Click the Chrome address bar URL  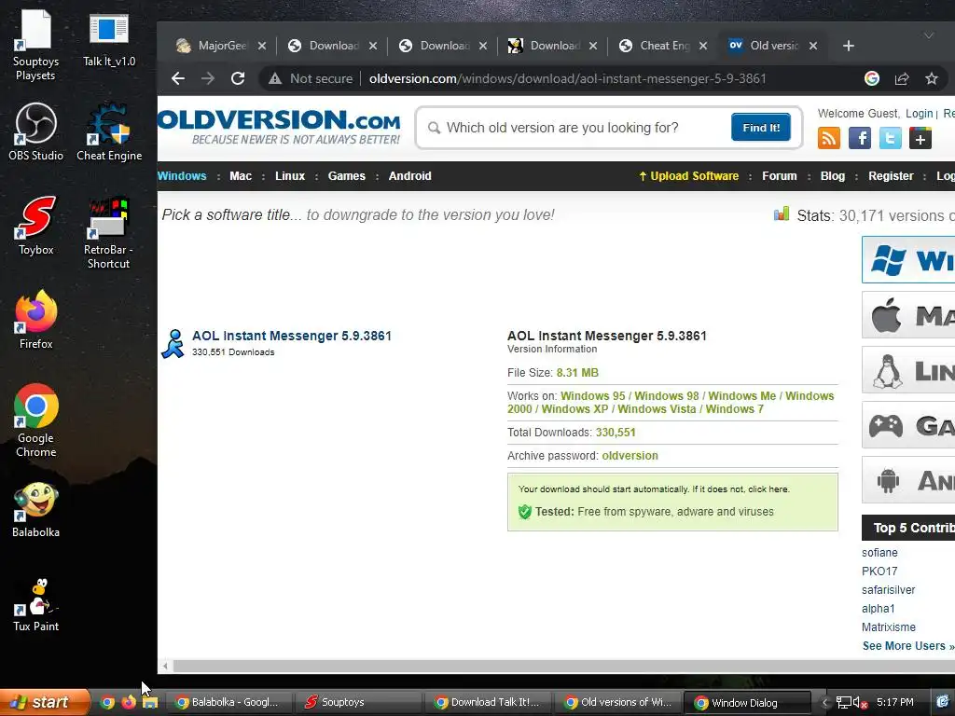pos(567,78)
